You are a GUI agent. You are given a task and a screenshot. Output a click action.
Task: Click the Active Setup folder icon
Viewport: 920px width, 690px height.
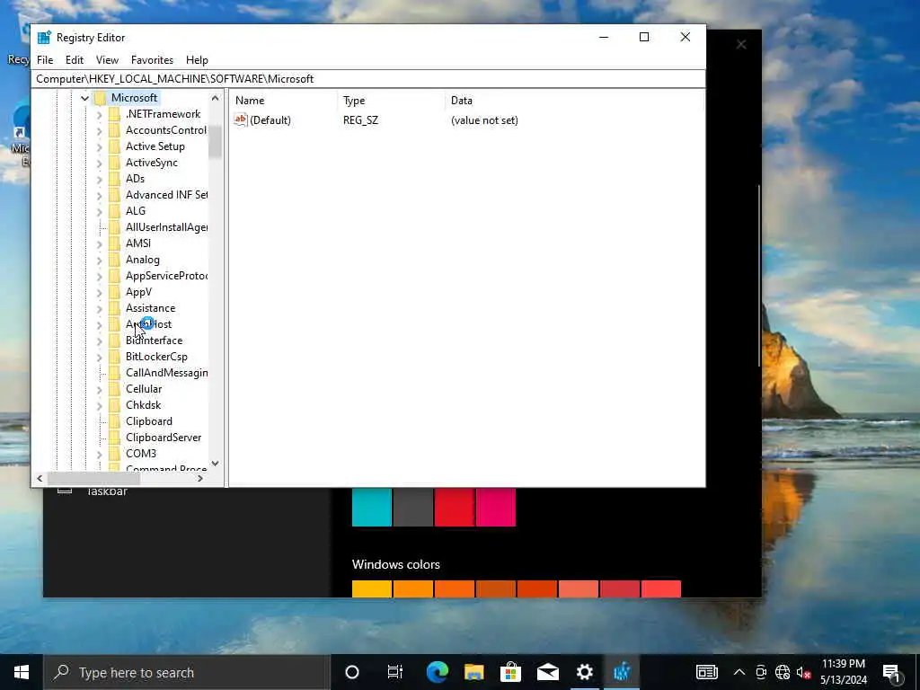[x=114, y=146]
